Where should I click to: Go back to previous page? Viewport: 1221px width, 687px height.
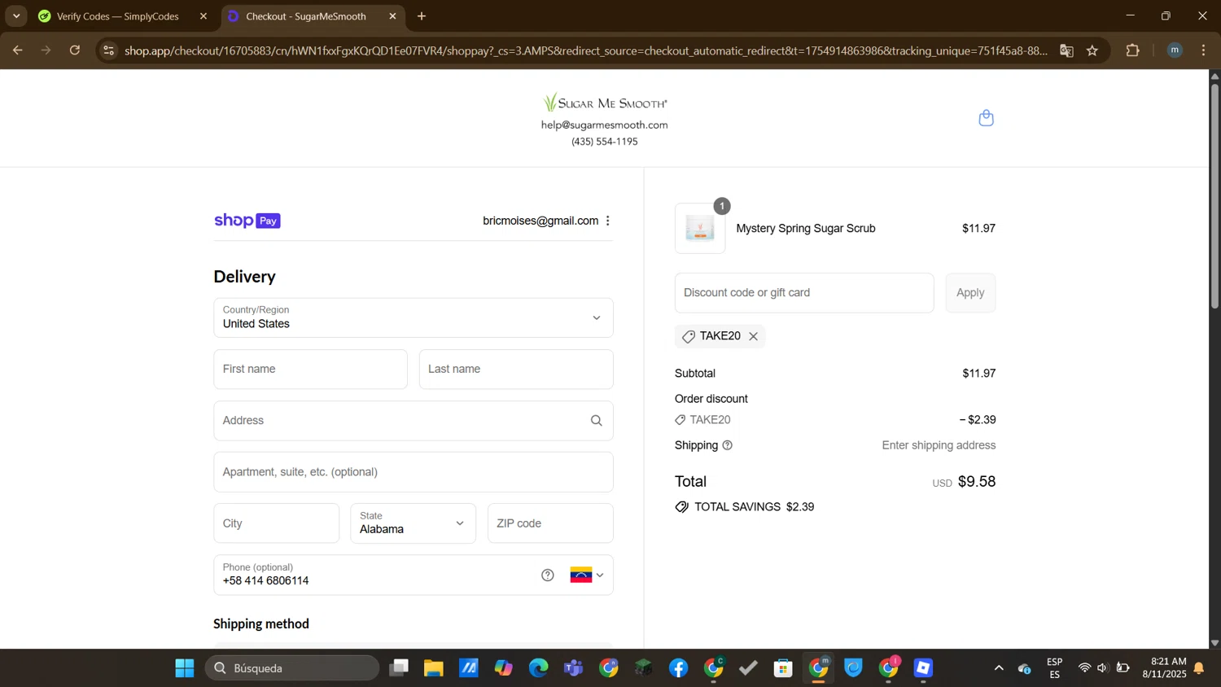[17, 50]
